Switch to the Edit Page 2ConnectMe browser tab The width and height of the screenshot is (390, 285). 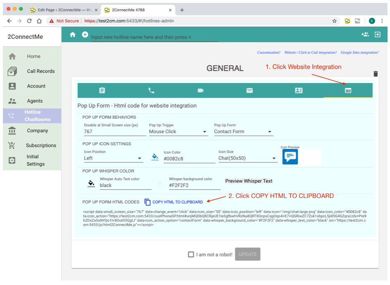tap(64, 10)
